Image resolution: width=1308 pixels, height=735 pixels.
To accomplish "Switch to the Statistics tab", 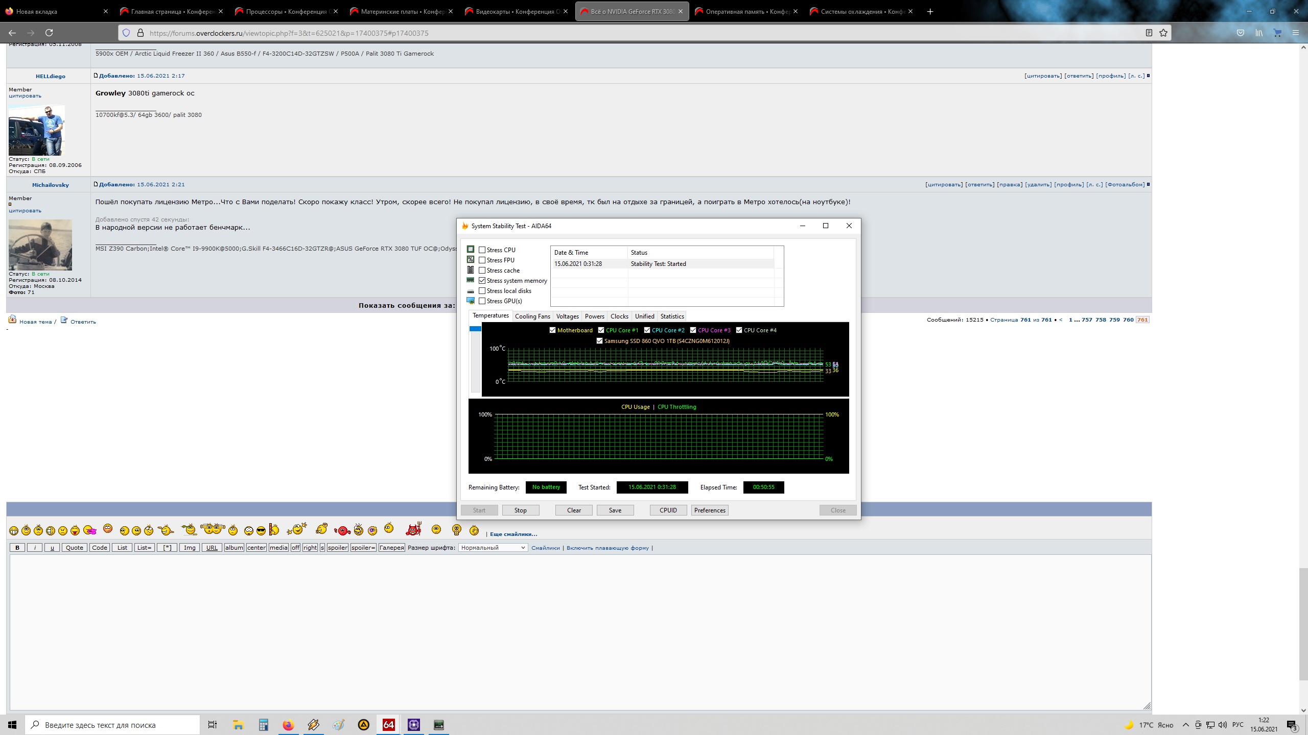I will click(x=672, y=316).
